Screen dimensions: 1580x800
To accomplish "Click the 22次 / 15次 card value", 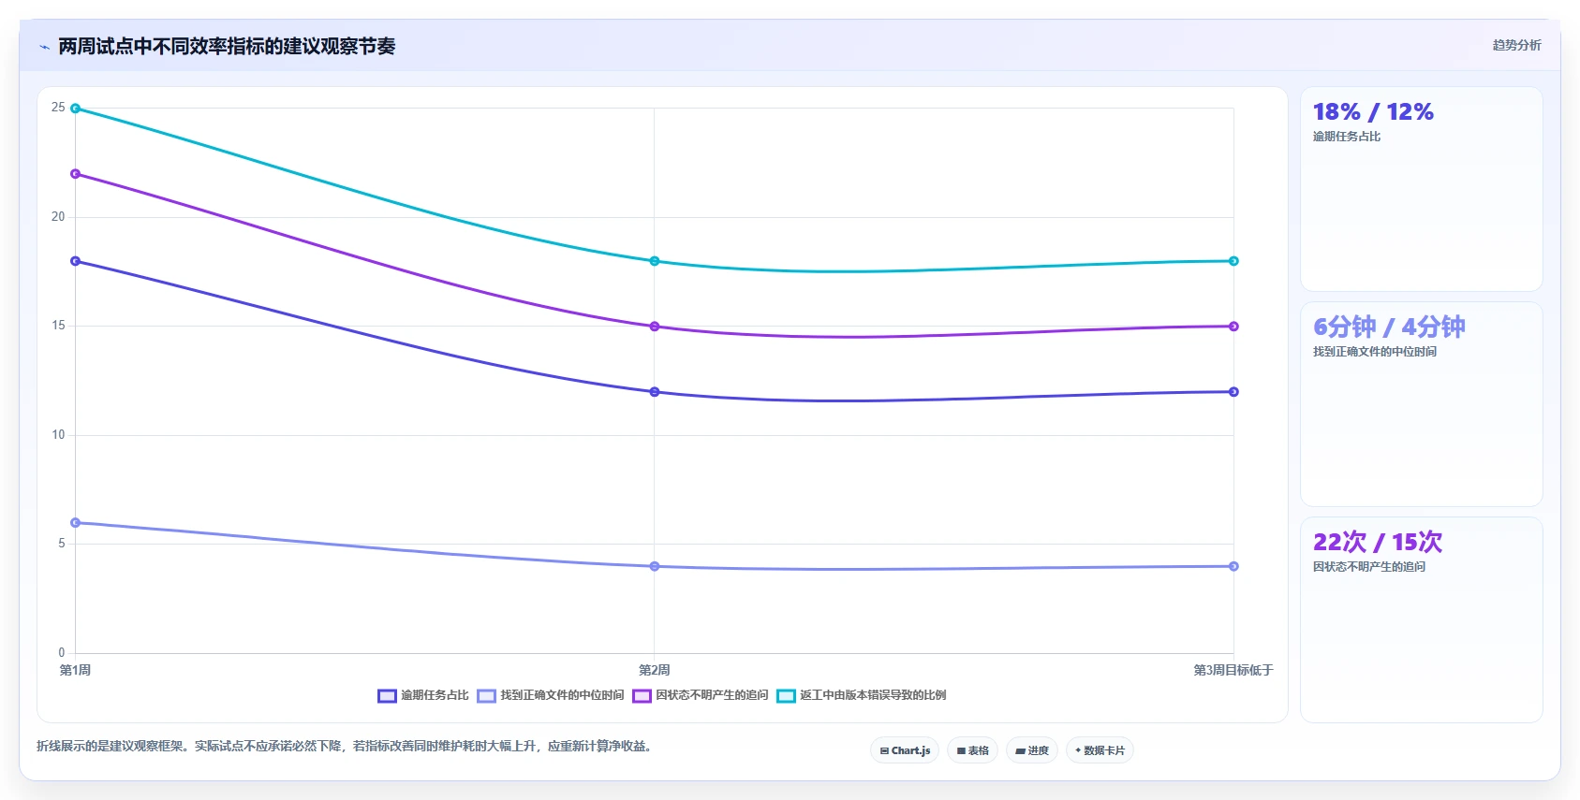I will click(1378, 542).
